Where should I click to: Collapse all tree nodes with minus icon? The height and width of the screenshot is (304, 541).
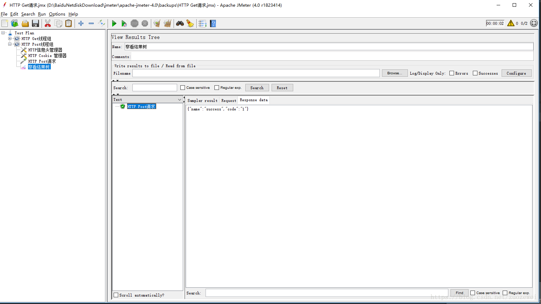coord(91,23)
